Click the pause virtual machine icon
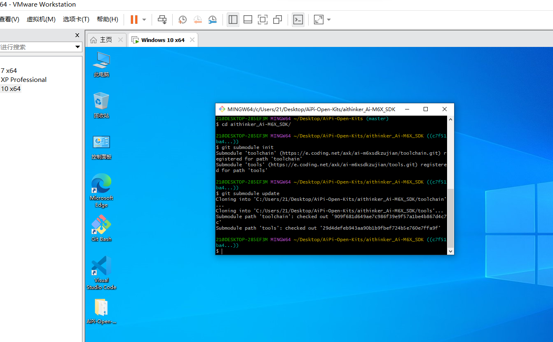 click(x=134, y=19)
